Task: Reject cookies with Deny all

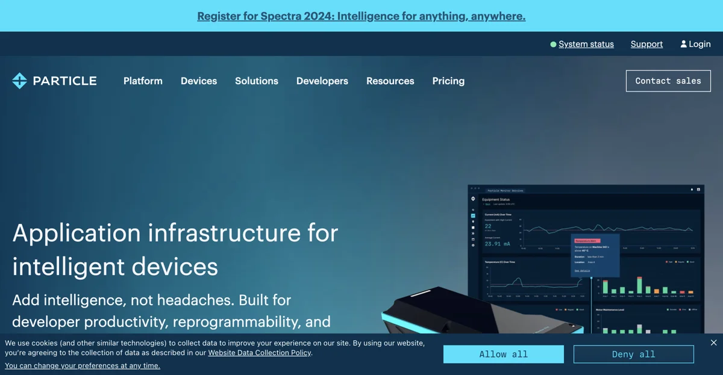Action: tap(633, 354)
